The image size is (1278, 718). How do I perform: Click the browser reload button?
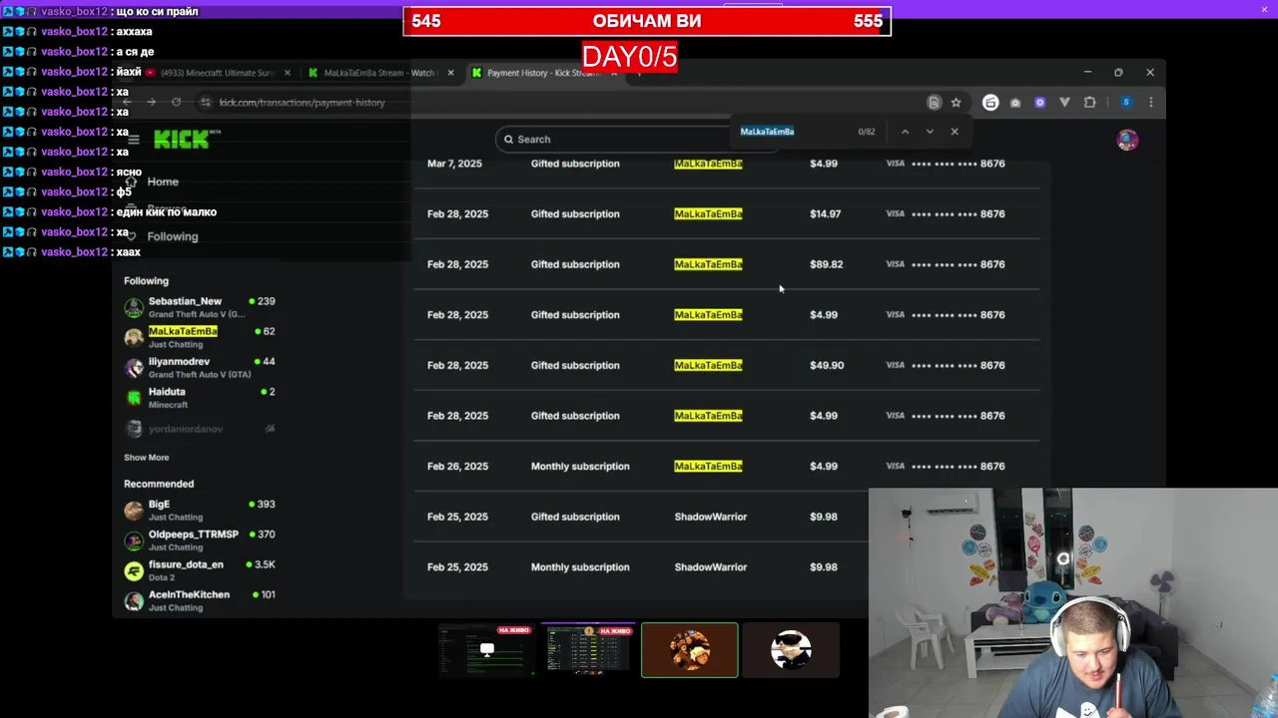coord(177,102)
